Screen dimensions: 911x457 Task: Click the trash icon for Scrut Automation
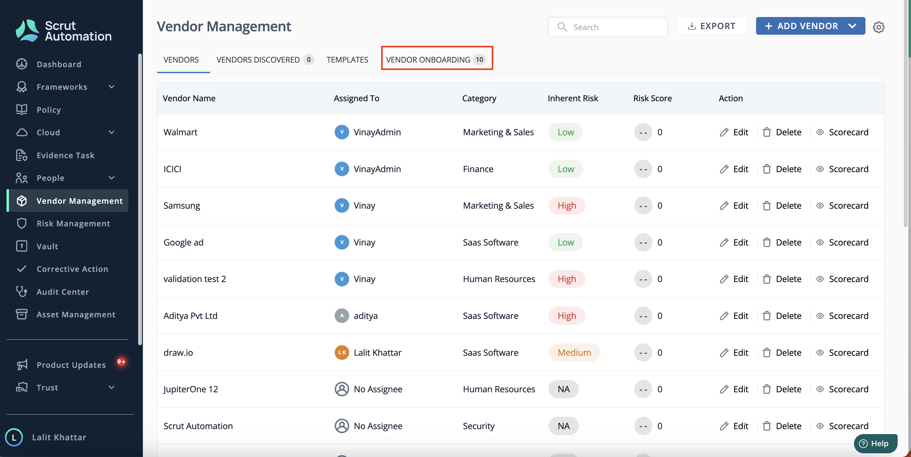tap(766, 426)
